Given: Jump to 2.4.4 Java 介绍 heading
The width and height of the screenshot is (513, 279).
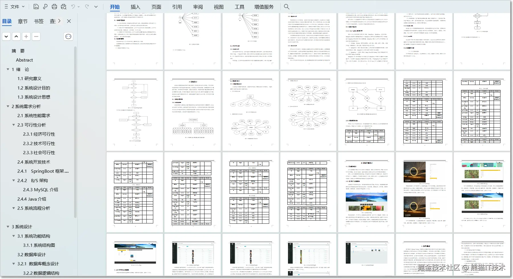Looking at the screenshot, I should point(32,199).
